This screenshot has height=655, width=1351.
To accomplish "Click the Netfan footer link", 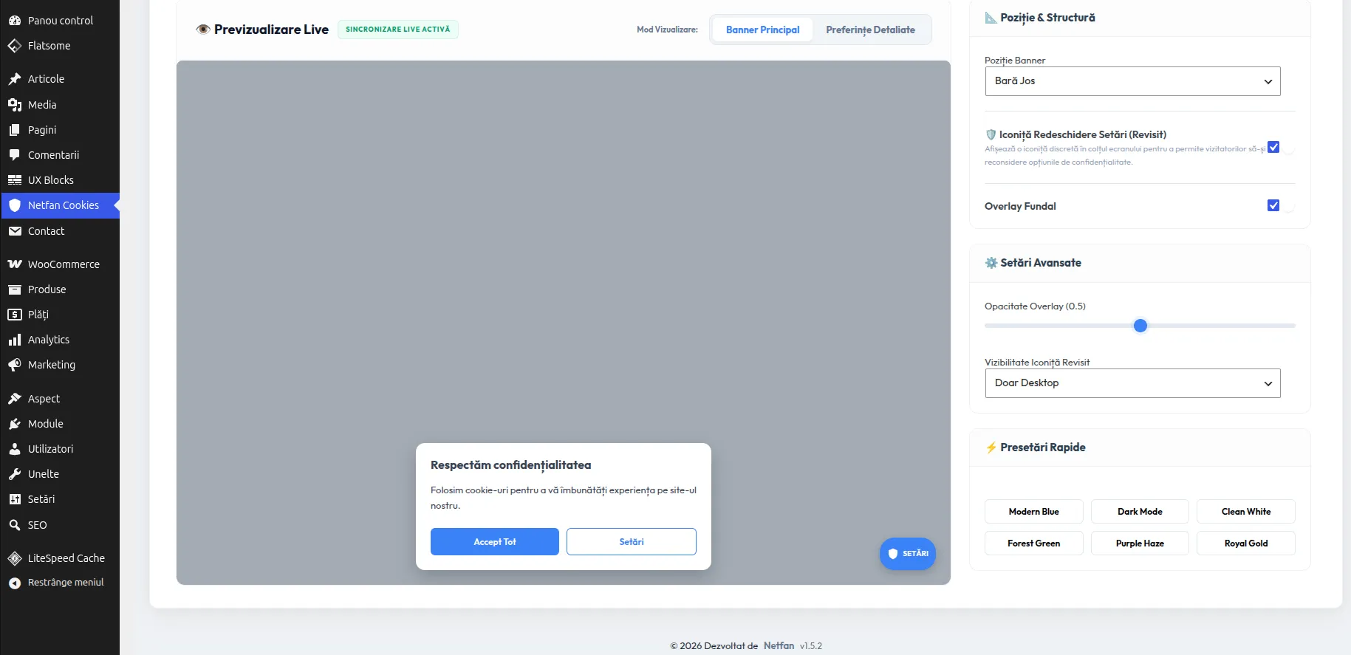I will 779,646.
